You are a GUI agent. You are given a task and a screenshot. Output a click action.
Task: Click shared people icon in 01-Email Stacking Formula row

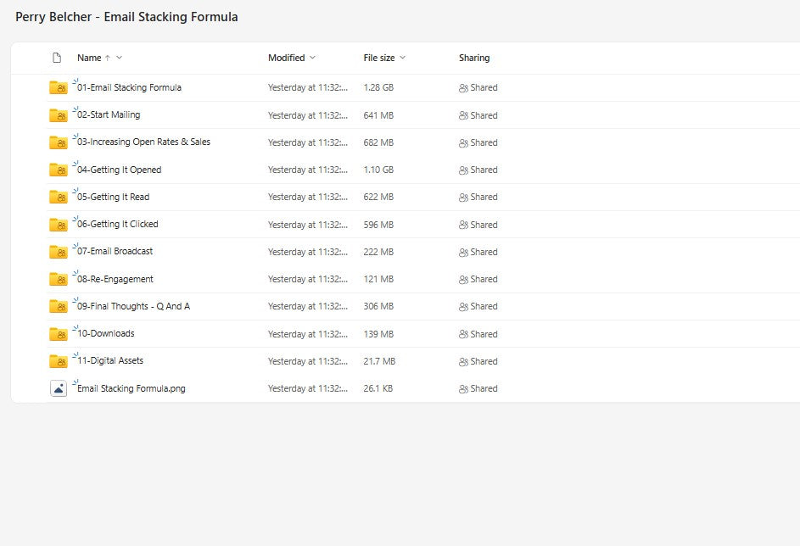[463, 87]
